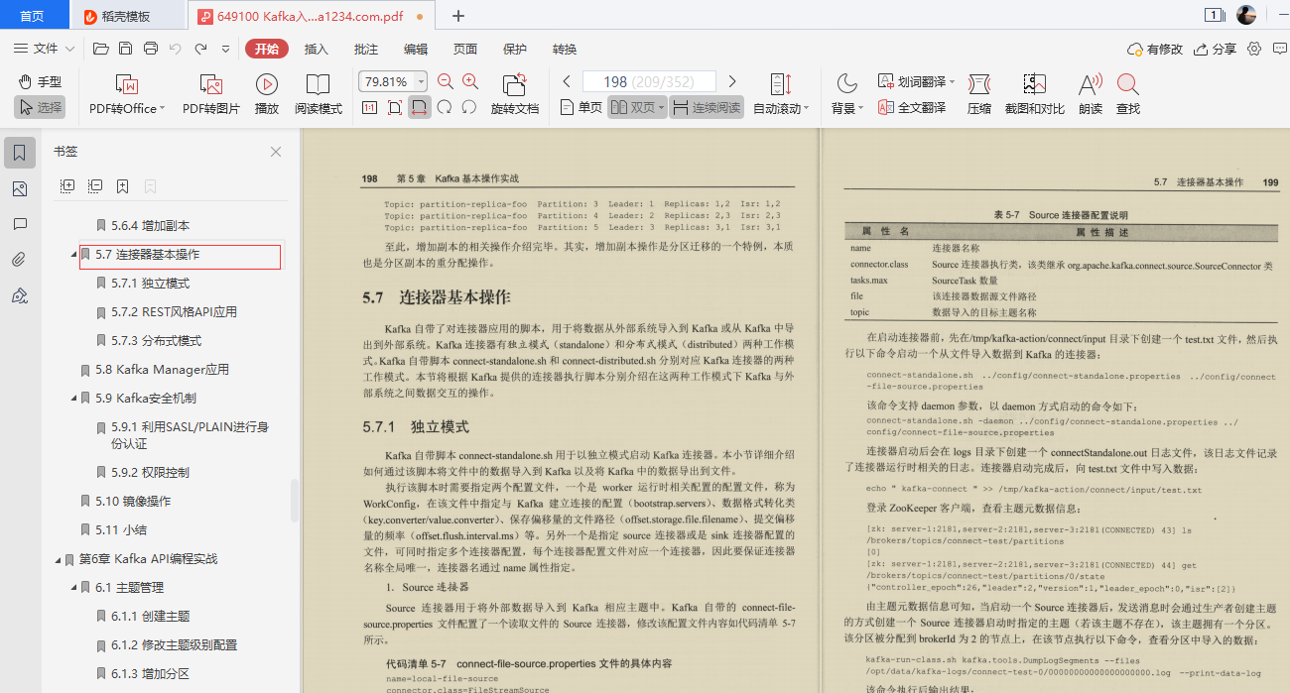The image size is (1290, 693).
Task: Switch to the 批注 ribbon tab
Action: [x=366, y=49]
